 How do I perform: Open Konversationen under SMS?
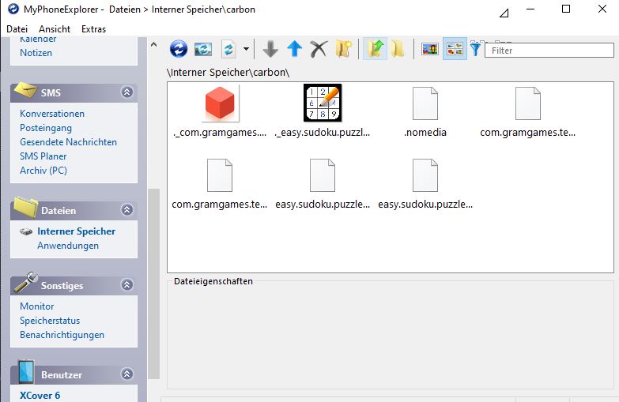click(52, 114)
